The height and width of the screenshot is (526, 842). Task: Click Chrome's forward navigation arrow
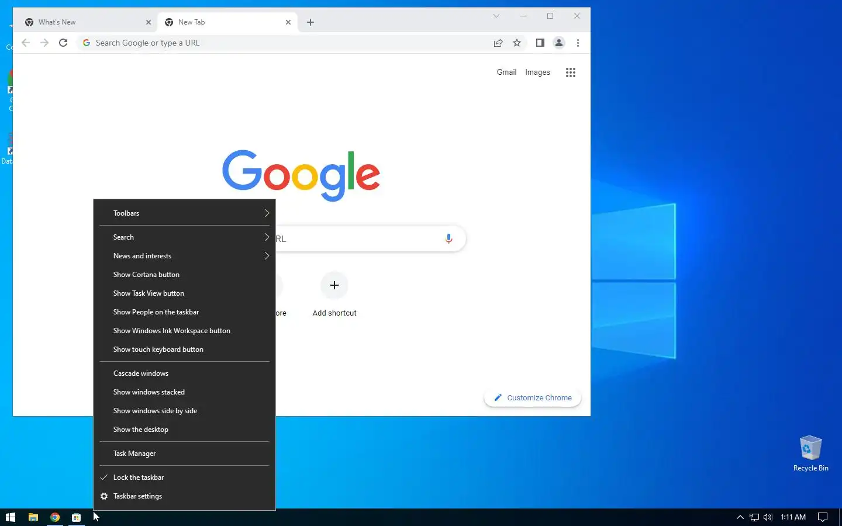pyautogui.click(x=44, y=43)
